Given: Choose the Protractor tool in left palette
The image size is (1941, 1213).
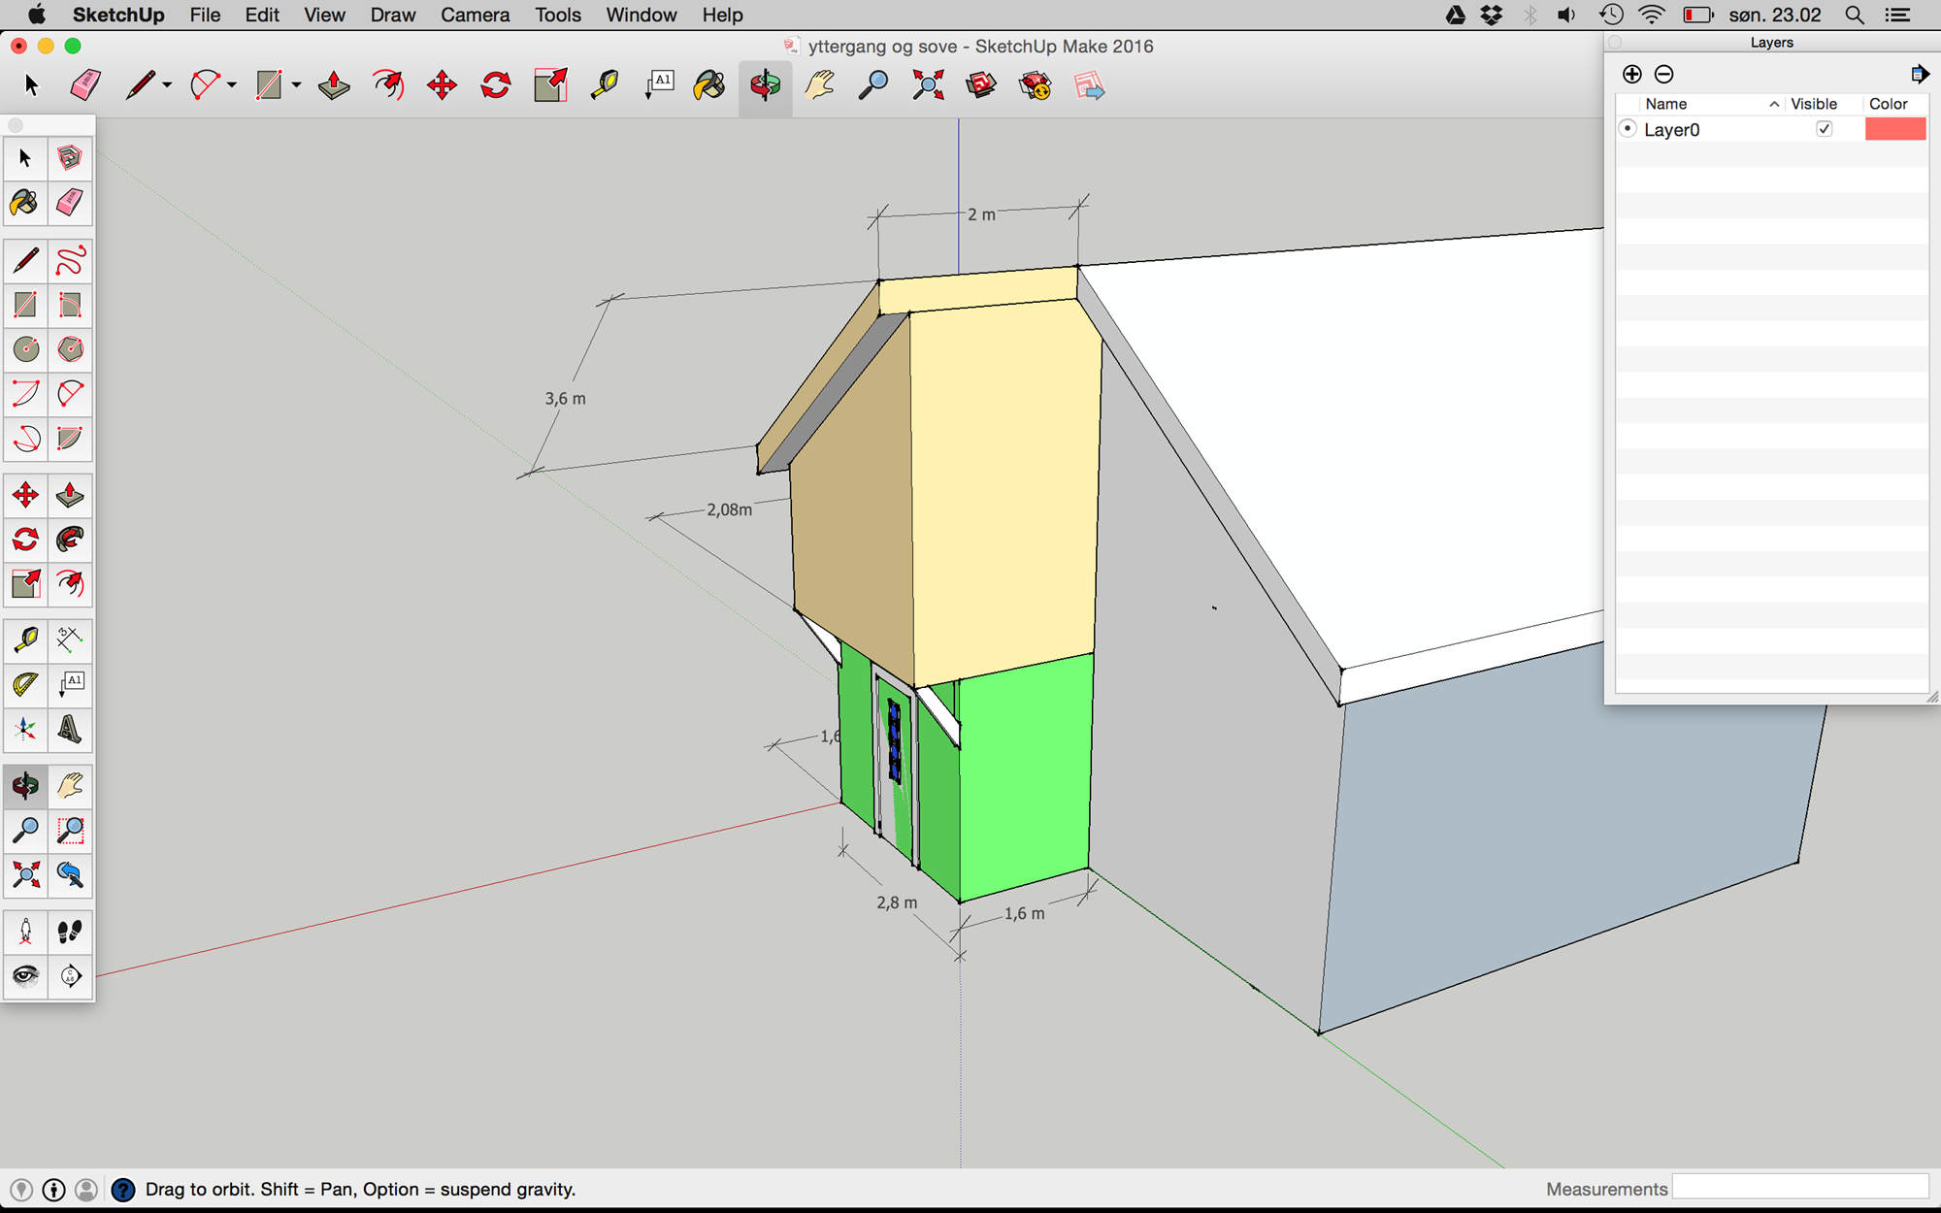Looking at the screenshot, I should (x=25, y=684).
